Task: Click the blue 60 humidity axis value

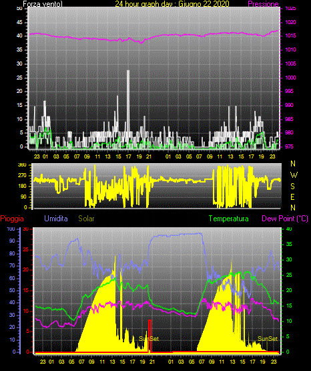Action: [x=12, y=278]
